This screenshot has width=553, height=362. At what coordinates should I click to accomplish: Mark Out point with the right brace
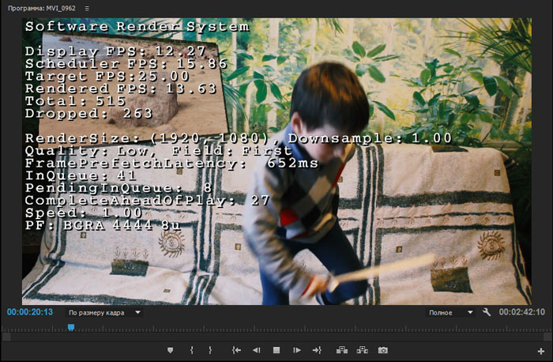coord(210,350)
